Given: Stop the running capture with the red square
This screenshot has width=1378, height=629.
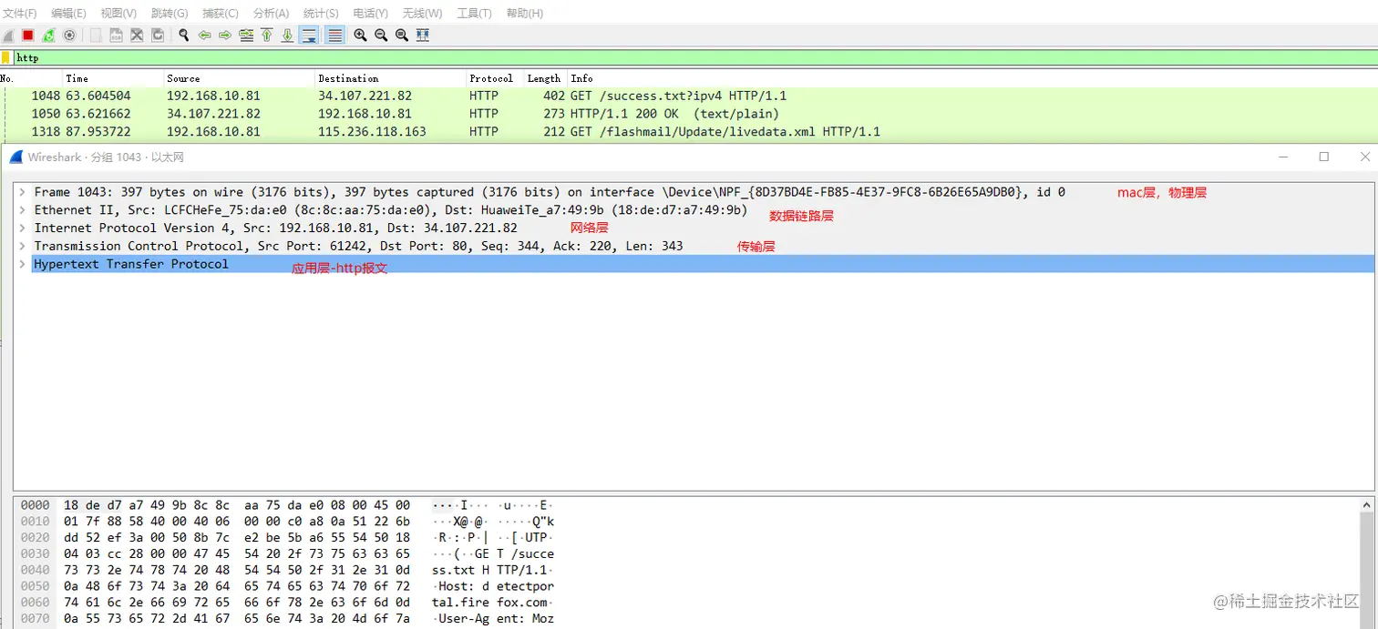Looking at the screenshot, I should (28, 36).
